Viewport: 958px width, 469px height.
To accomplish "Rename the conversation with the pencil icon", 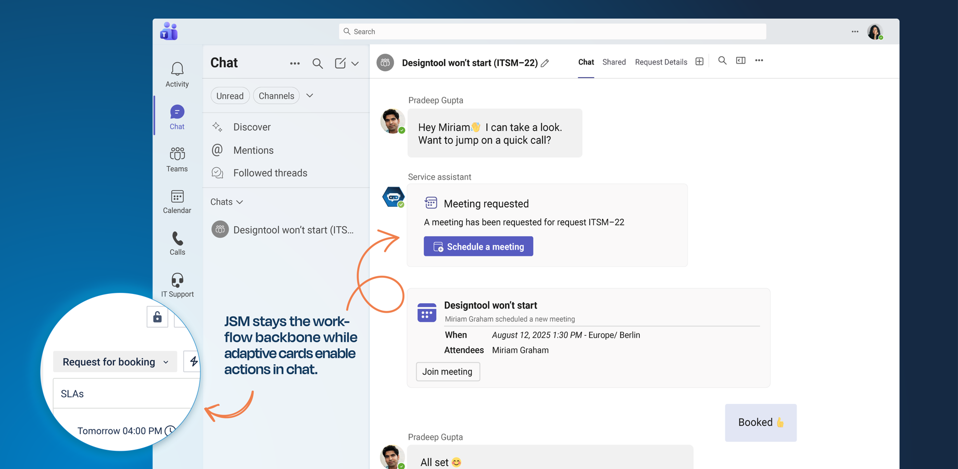I will point(545,63).
